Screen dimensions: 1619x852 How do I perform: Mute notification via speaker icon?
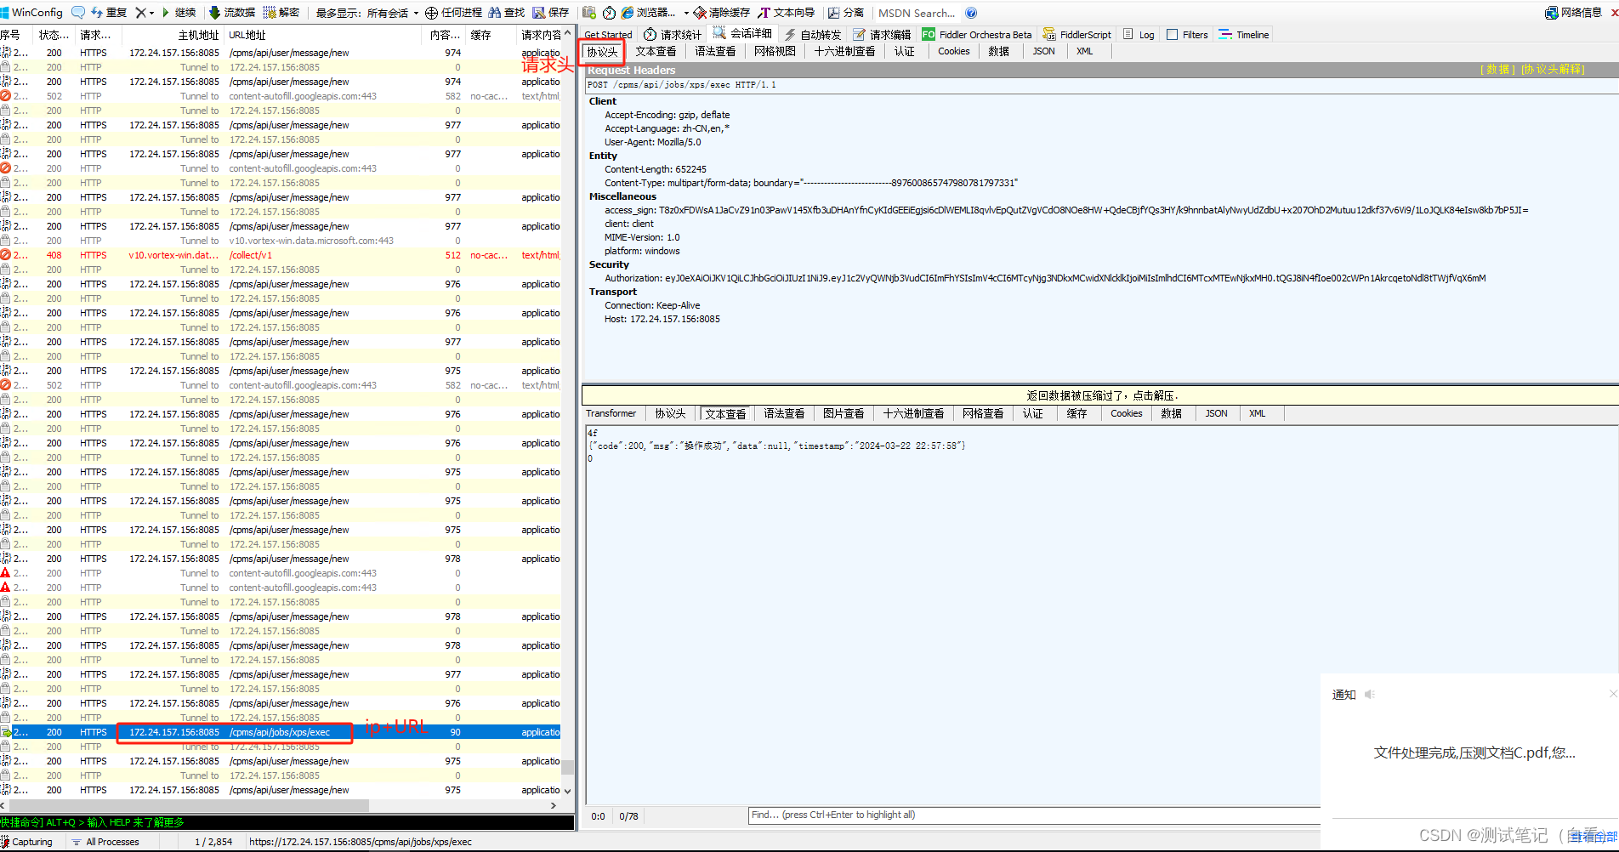(x=1369, y=695)
